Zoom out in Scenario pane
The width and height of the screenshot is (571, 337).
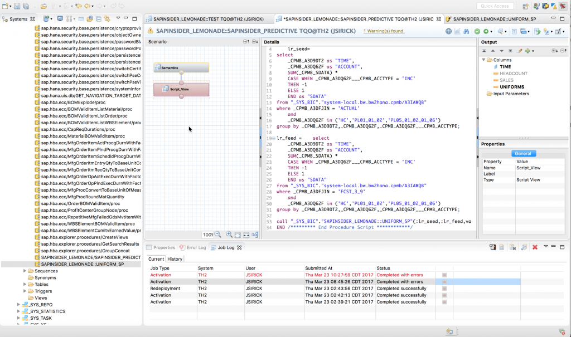[218, 235]
